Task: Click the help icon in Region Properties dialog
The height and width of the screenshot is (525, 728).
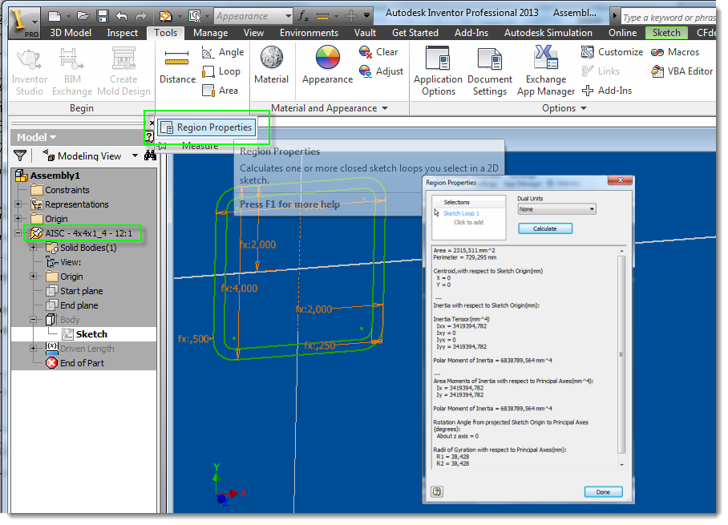Action: pyautogui.click(x=437, y=491)
